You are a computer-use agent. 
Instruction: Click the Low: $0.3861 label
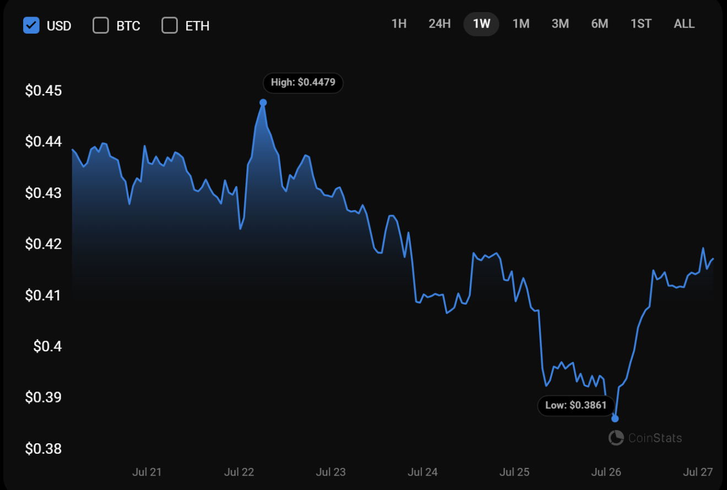(576, 406)
